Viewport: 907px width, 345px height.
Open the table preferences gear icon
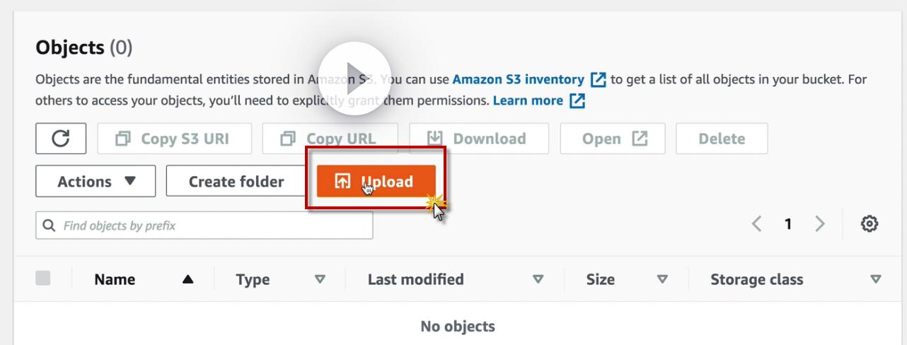[870, 224]
